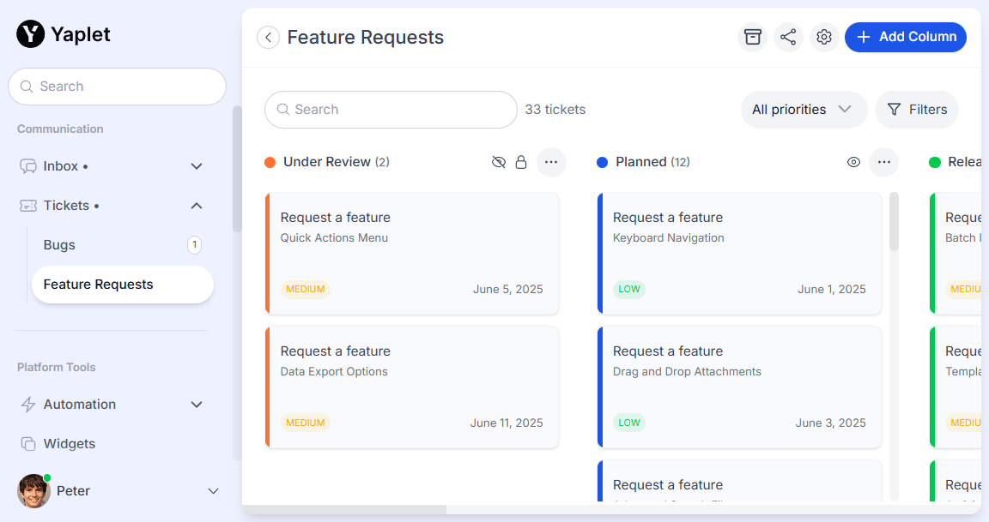Open Under Review column more options
This screenshot has width=989, height=522.
pyautogui.click(x=551, y=162)
